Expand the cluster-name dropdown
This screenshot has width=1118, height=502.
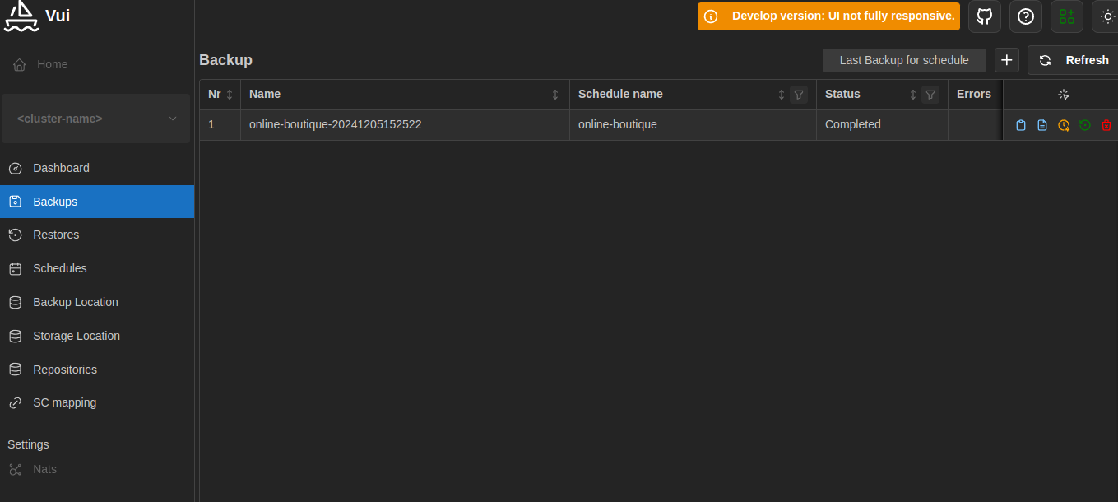(x=96, y=119)
